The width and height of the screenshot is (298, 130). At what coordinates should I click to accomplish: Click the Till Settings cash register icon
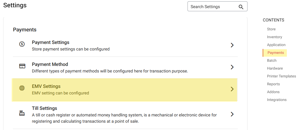[x=22, y=113]
